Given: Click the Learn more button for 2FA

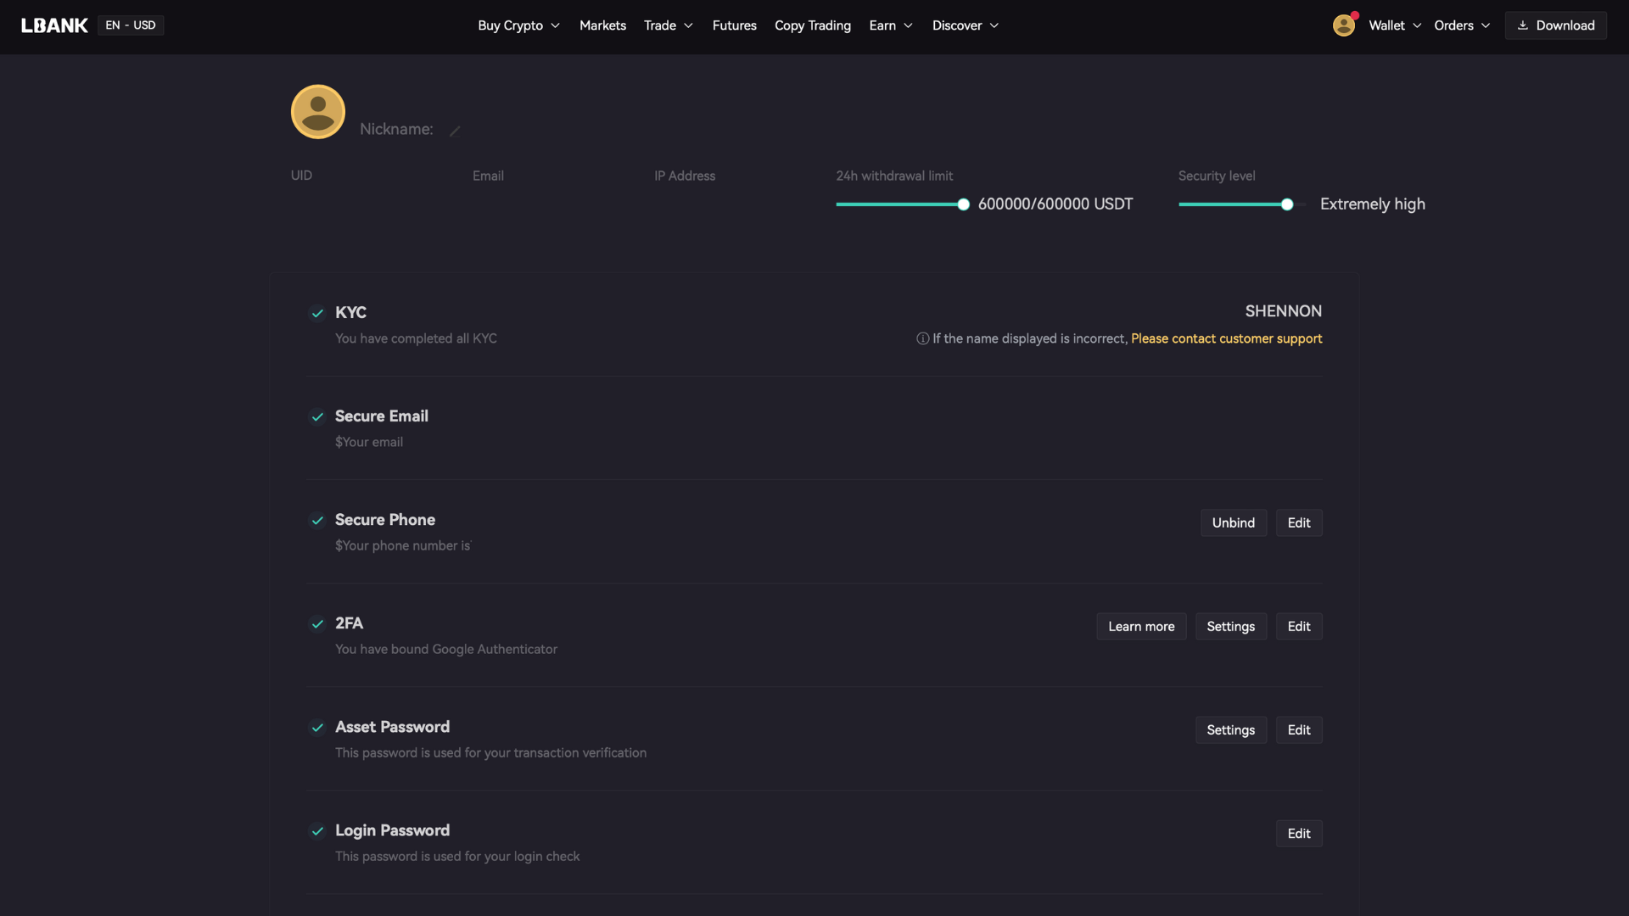Looking at the screenshot, I should 1141,626.
